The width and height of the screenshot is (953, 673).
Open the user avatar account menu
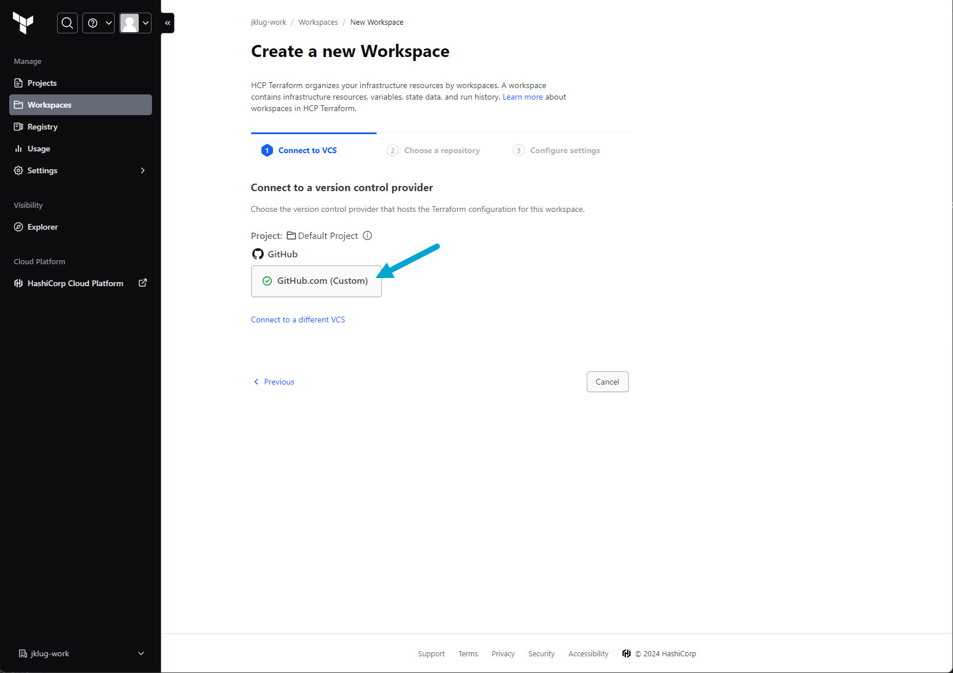(x=135, y=23)
